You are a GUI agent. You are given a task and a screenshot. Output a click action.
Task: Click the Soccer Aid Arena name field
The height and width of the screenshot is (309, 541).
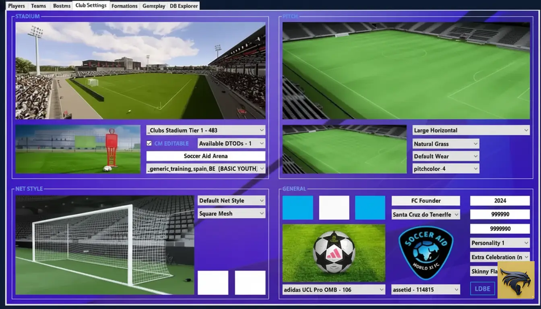(205, 156)
